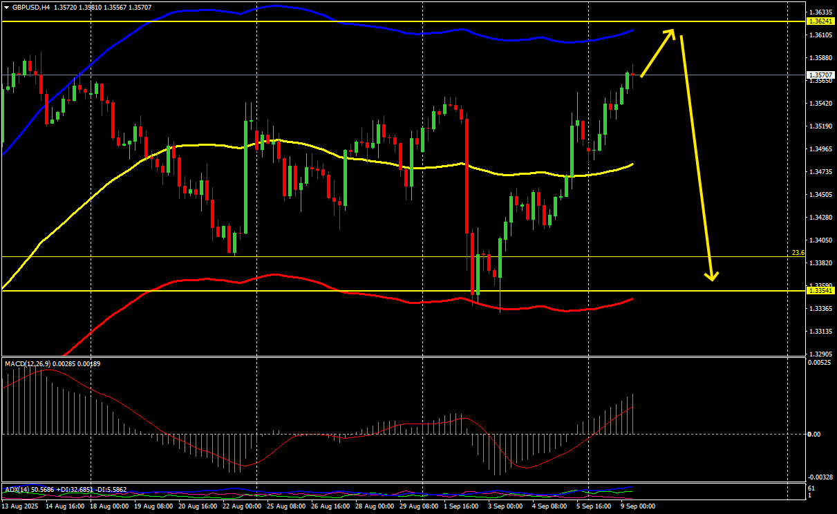Select the 1.35707 current price tag

820,75
